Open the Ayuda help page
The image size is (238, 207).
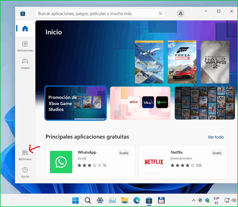[x=25, y=172]
